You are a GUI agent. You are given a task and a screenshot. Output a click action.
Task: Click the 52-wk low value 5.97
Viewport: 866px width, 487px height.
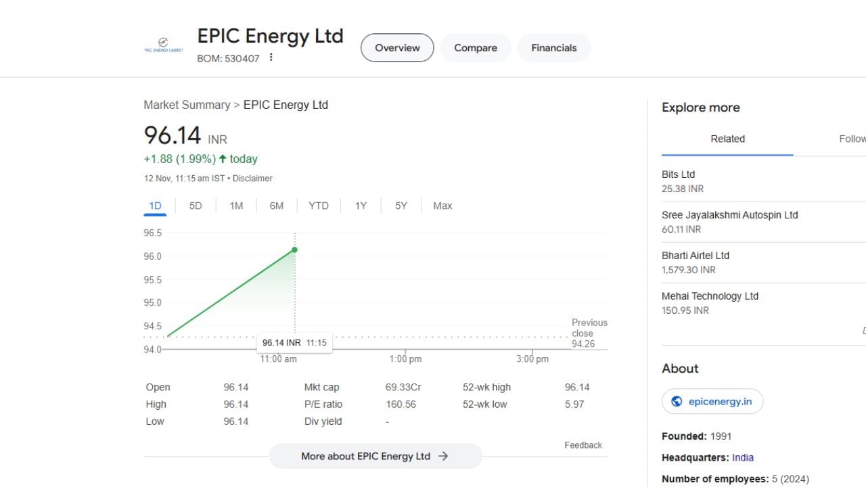(x=574, y=404)
